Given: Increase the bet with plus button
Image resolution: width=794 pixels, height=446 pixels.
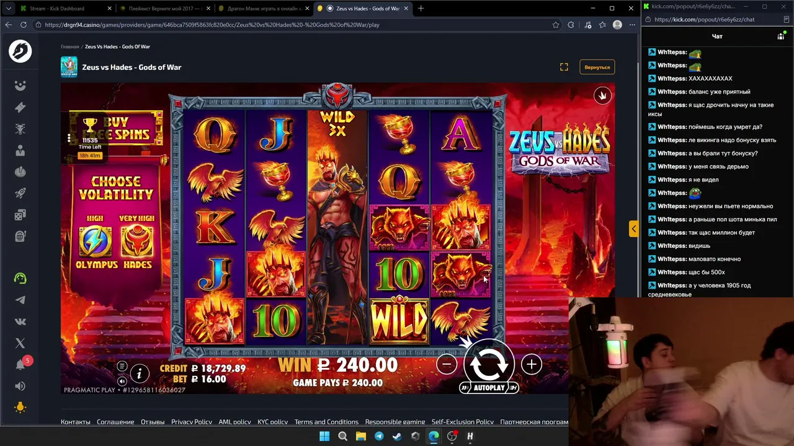Looking at the screenshot, I should click(531, 364).
